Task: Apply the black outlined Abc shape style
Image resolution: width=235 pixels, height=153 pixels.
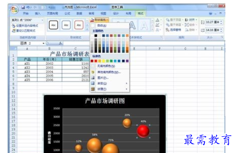Action: pos(53,25)
